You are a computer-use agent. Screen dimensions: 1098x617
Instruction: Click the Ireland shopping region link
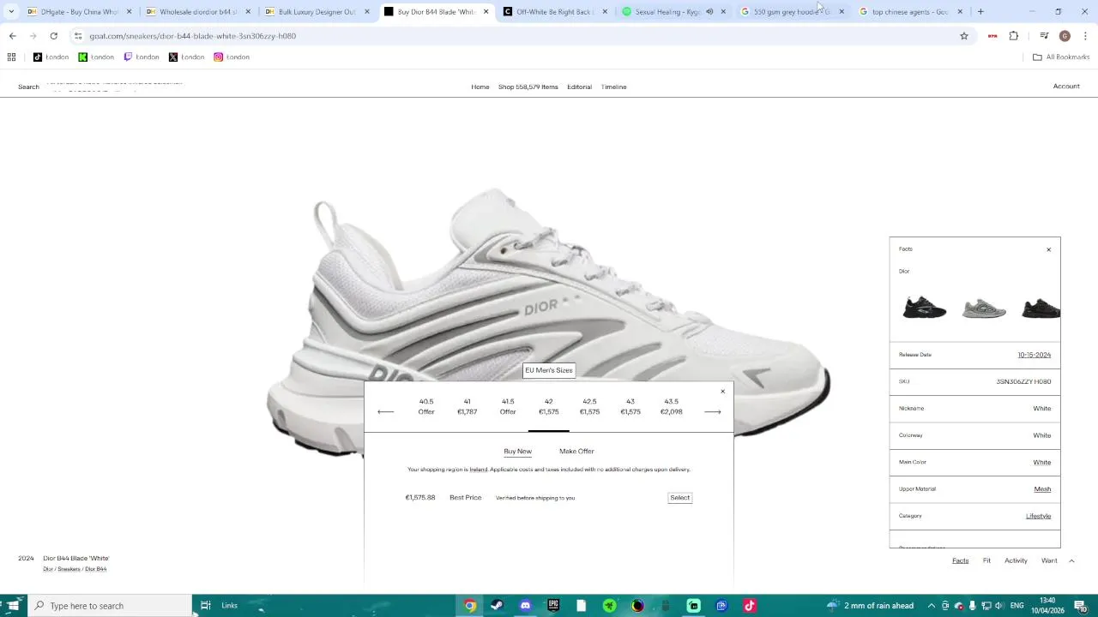[478, 470]
